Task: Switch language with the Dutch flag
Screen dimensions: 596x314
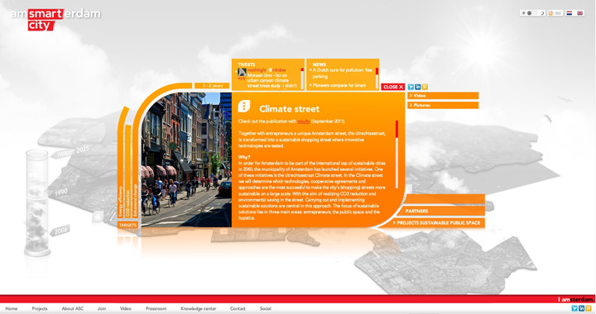Action: click(x=569, y=13)
